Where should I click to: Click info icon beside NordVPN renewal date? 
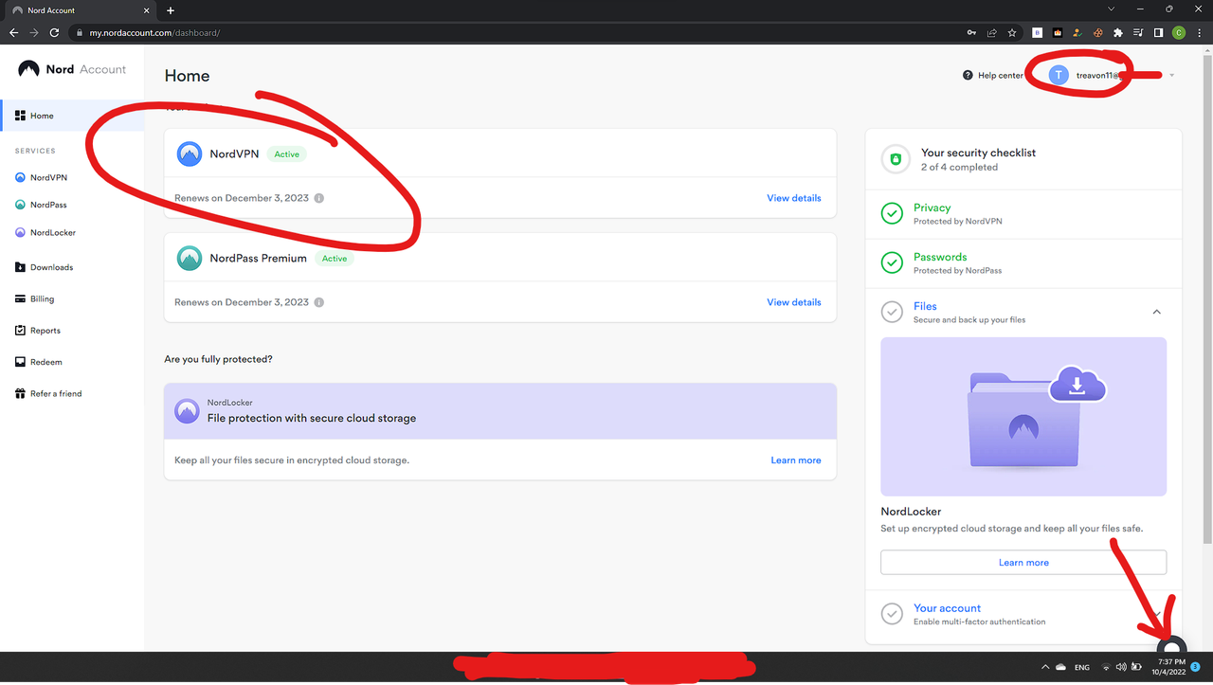tap(318, 198)
